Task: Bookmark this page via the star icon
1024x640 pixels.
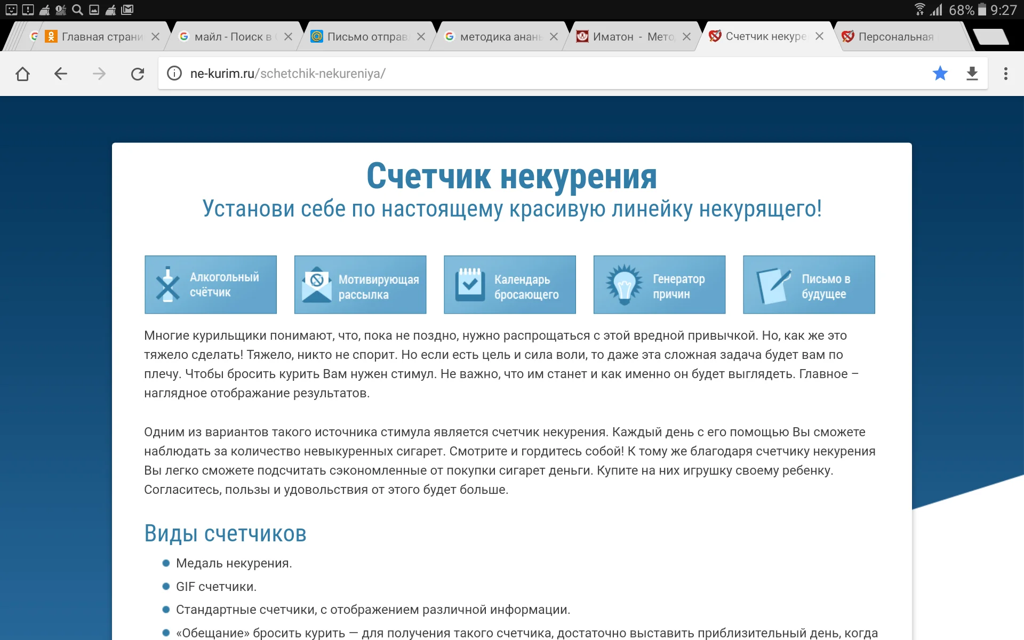Action: (x=940, y=73)
